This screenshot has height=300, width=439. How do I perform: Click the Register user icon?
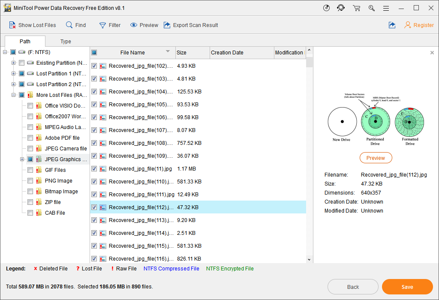pos(408,25)
